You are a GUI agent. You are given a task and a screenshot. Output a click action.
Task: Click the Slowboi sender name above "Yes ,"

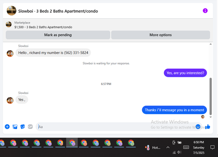tap(23, 93)
